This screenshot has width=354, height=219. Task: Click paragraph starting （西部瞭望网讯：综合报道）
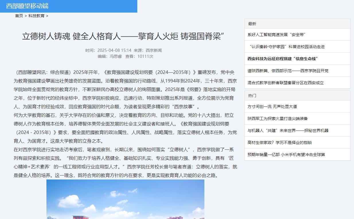click(125, 90)
